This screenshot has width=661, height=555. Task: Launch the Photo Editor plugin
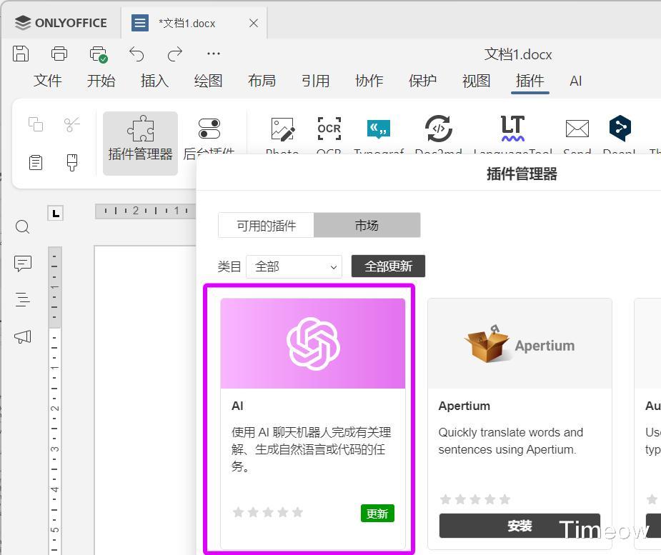(x=282, y=135)
